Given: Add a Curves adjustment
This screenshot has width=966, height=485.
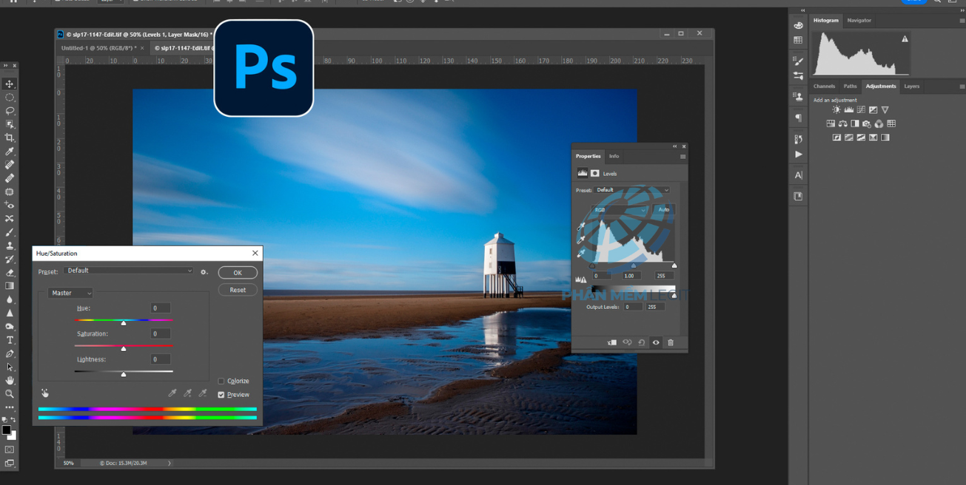Looking at the screenshot, I should click(861, 109).
